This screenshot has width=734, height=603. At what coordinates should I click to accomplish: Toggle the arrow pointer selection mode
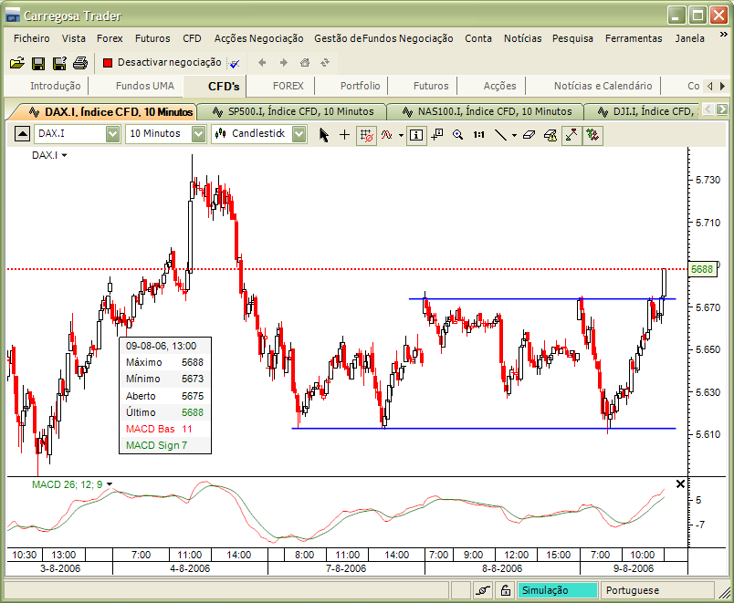(323, 134)
